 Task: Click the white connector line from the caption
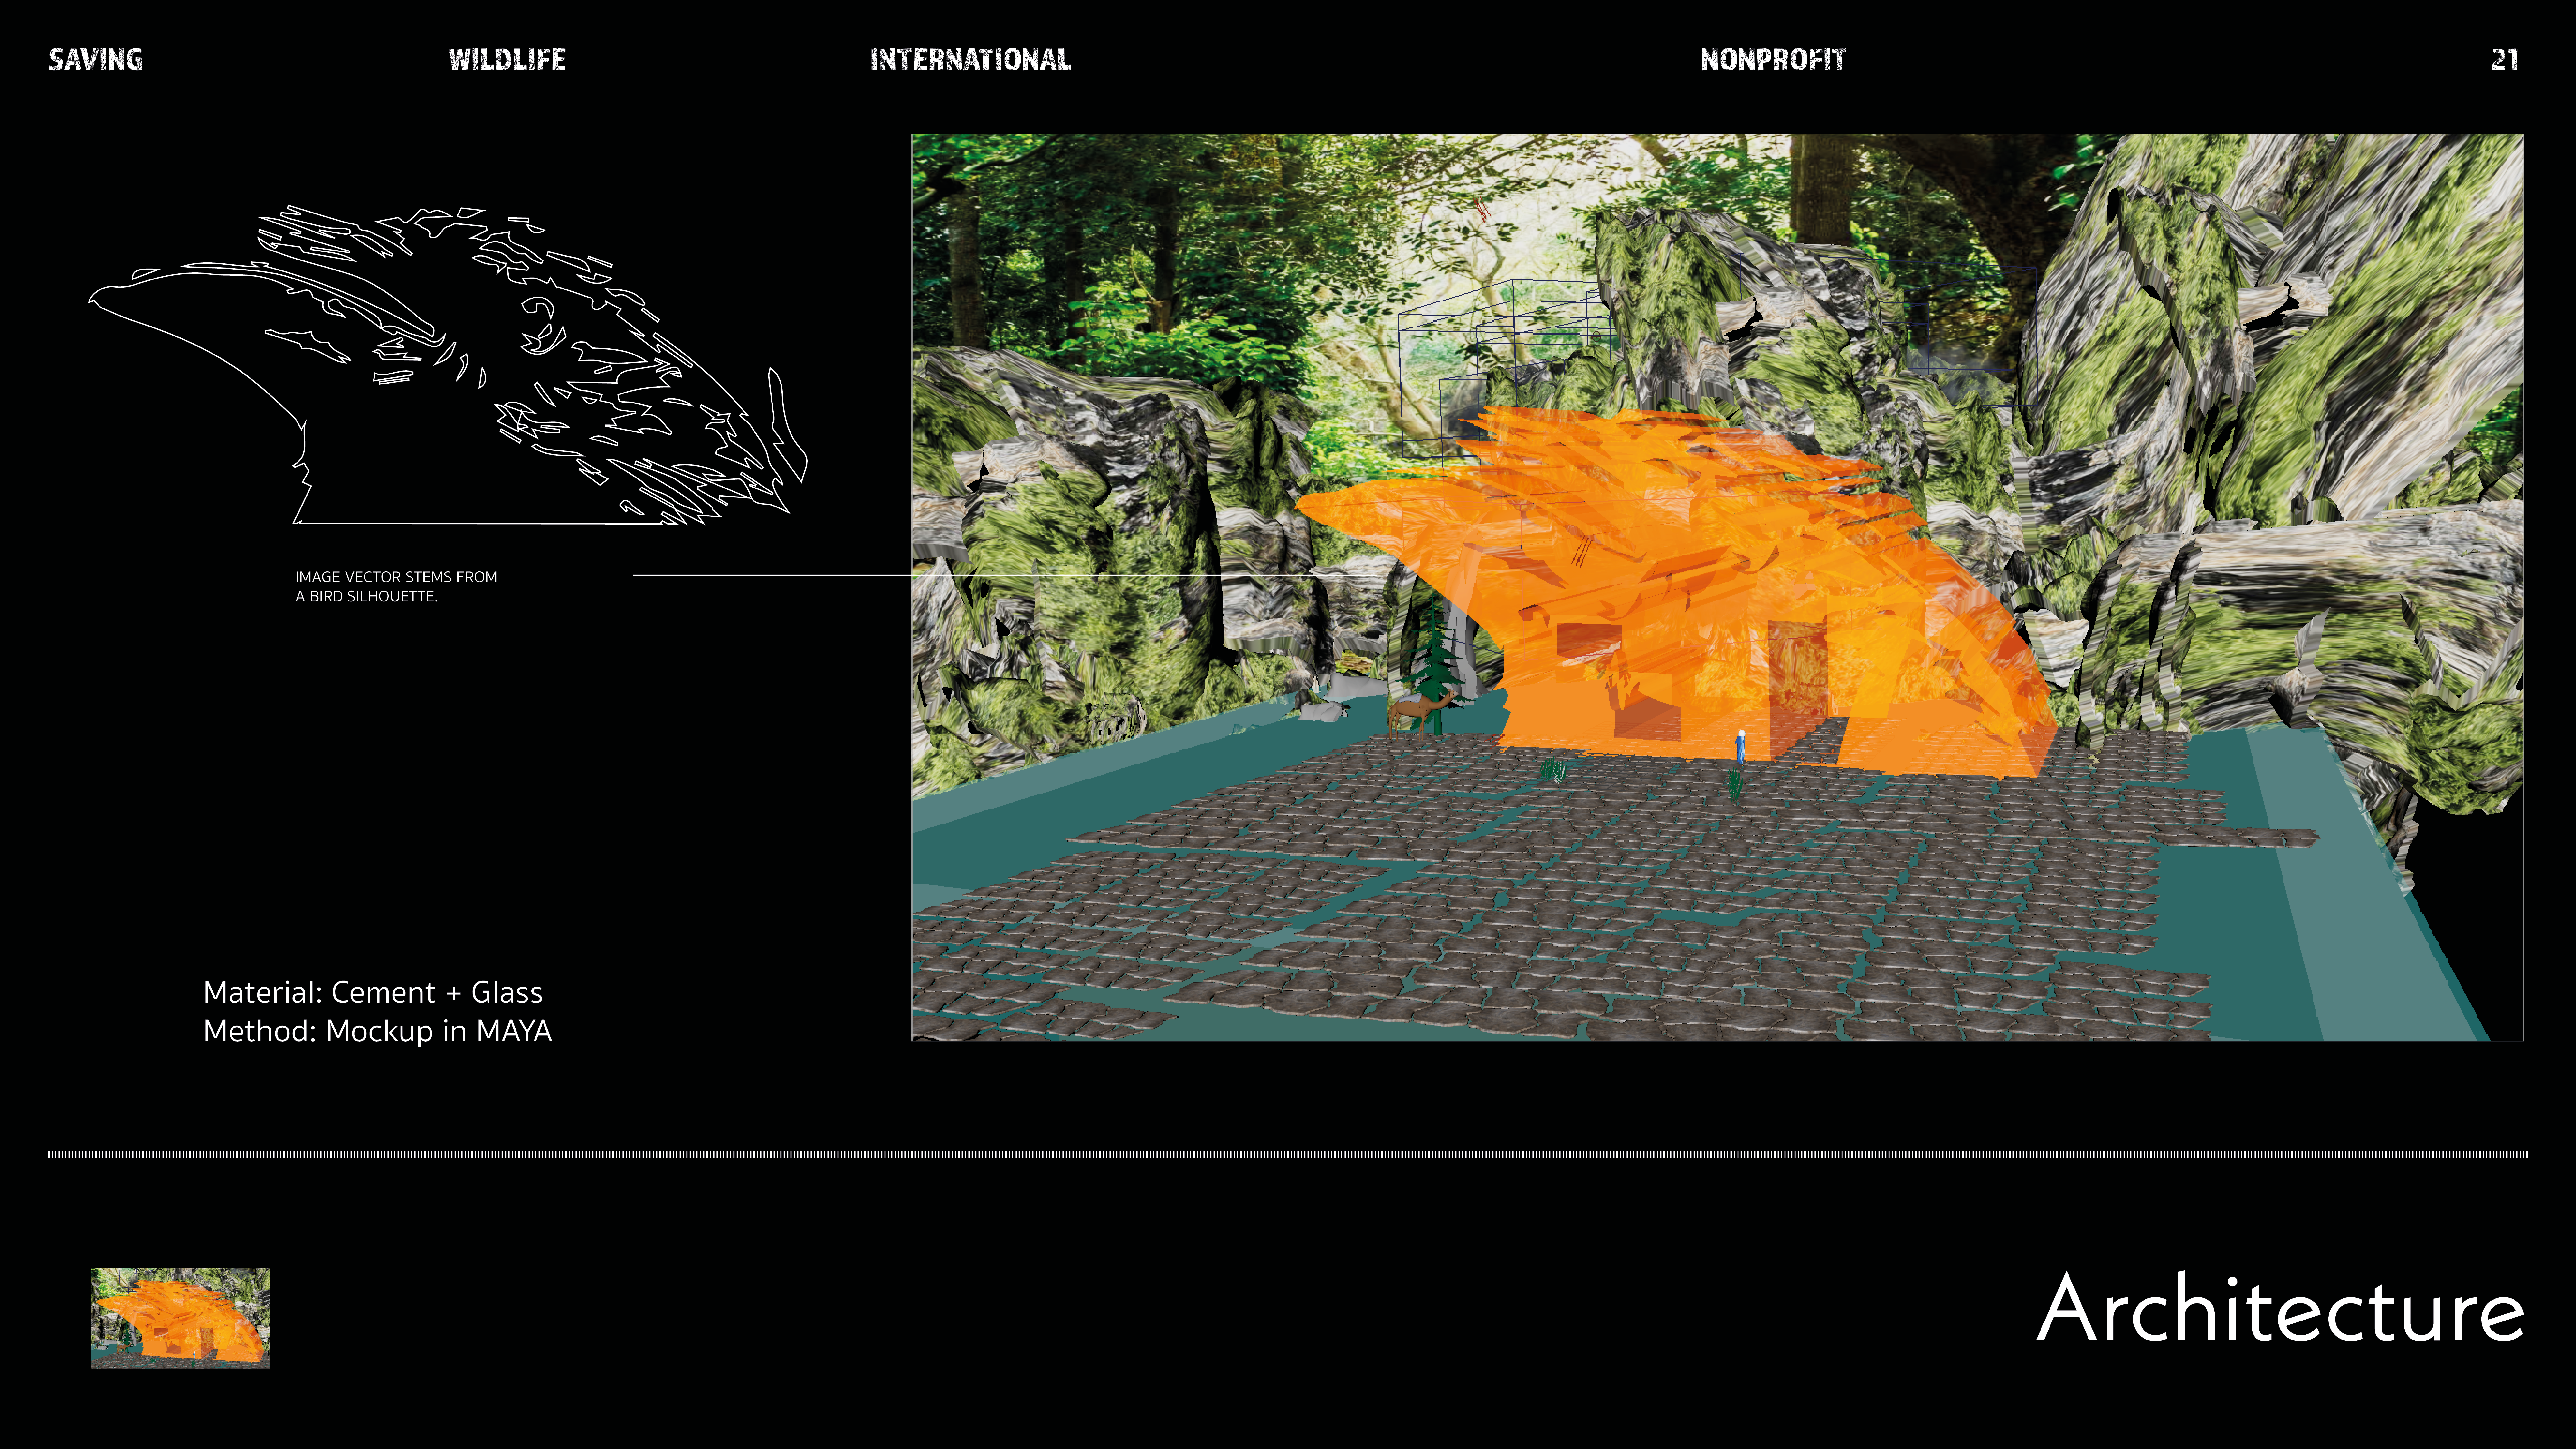point(770,575)
